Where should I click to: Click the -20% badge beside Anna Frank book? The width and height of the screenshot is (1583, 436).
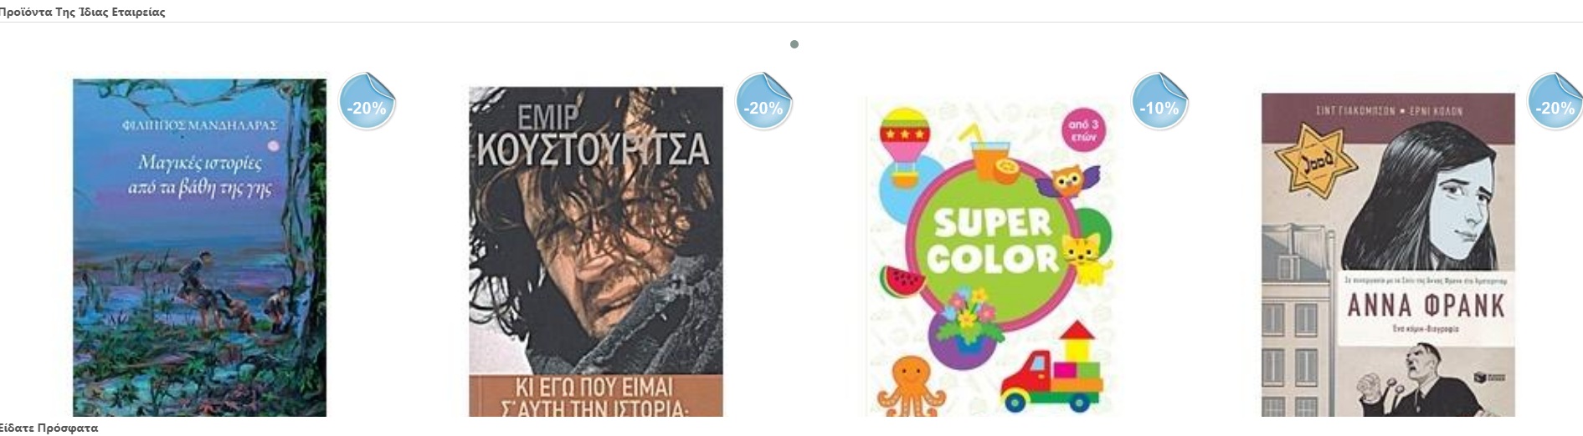[x=1555, y=102]
